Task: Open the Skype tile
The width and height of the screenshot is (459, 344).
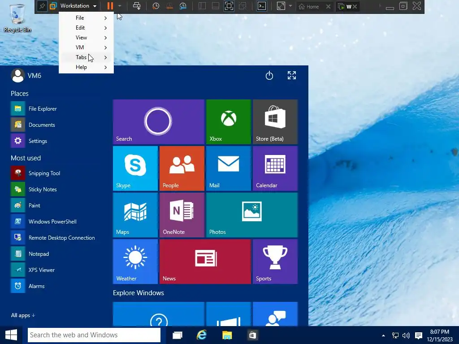Action: 135,168
